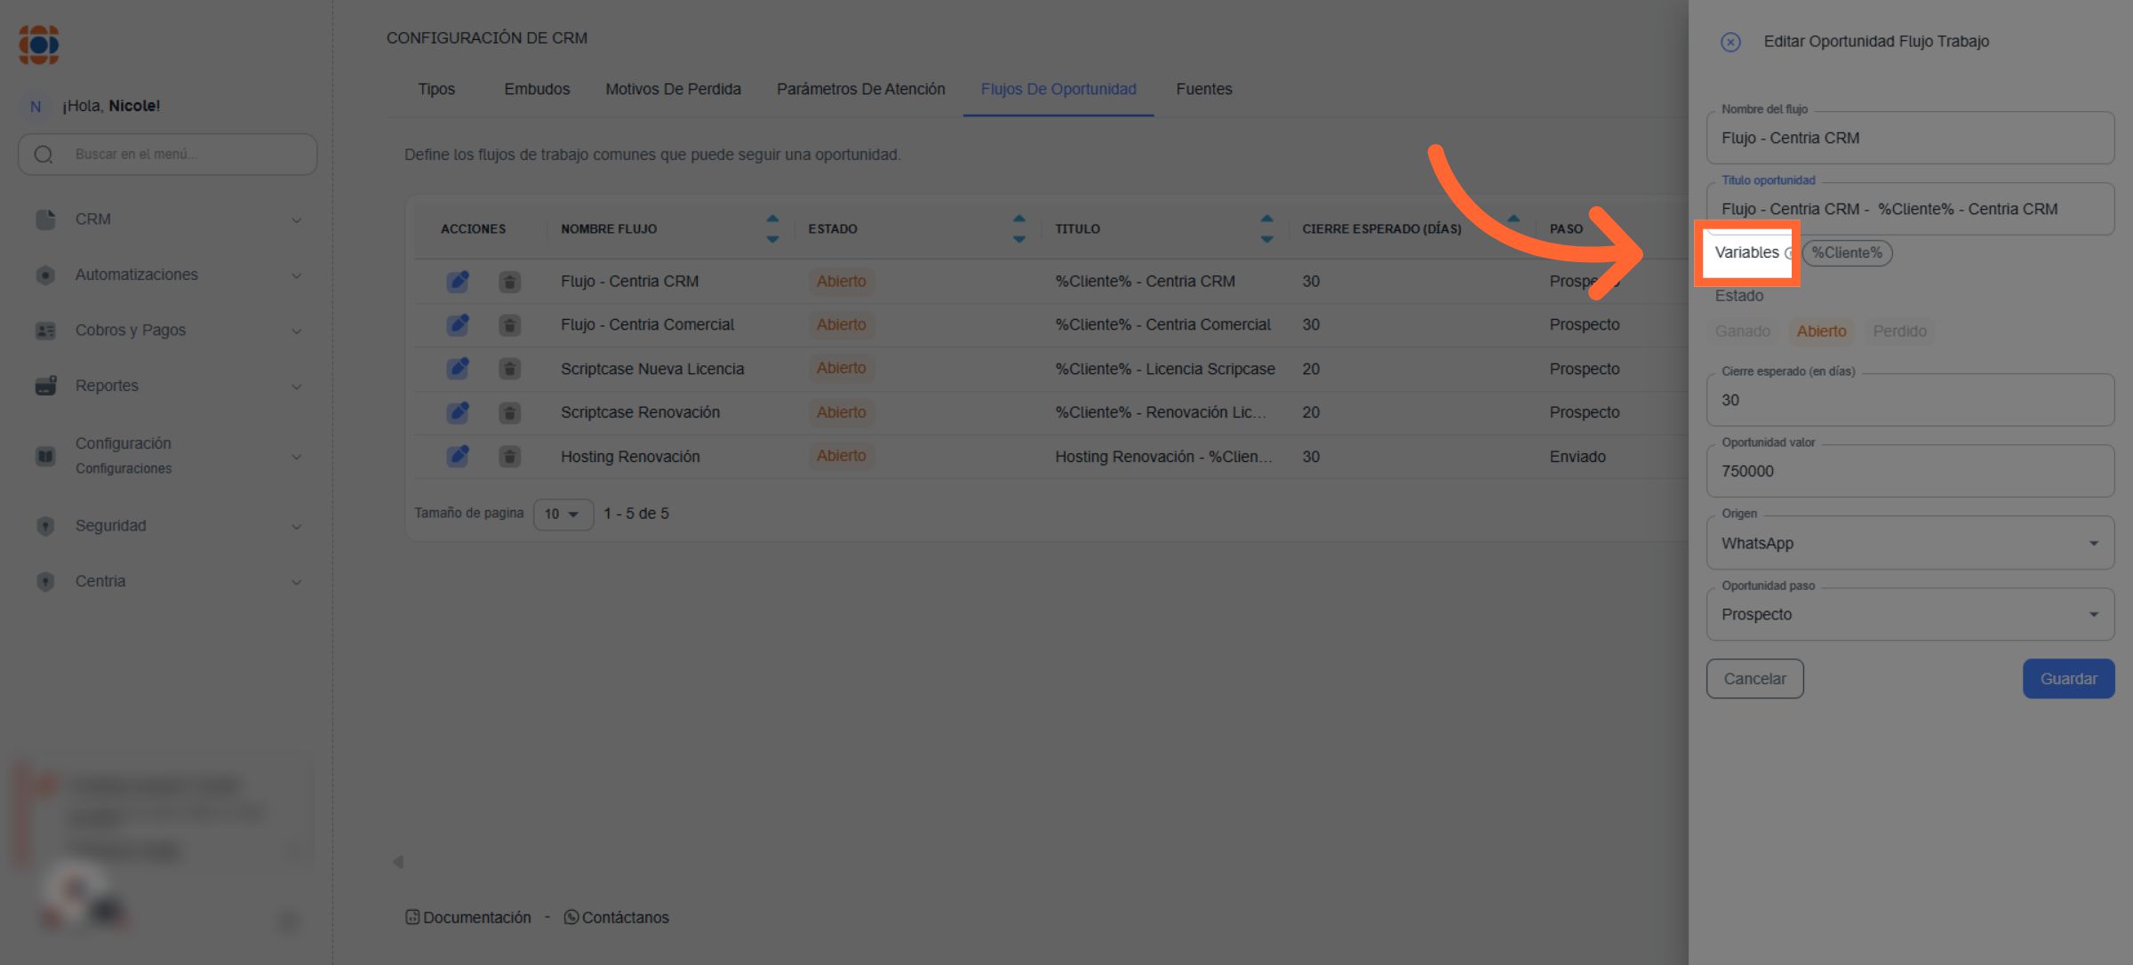The width and height of the screenshot is (2133, 965).
Task: Click trash icon for Scriptcase Nueva Licencia row
Action: pos(509,369)
